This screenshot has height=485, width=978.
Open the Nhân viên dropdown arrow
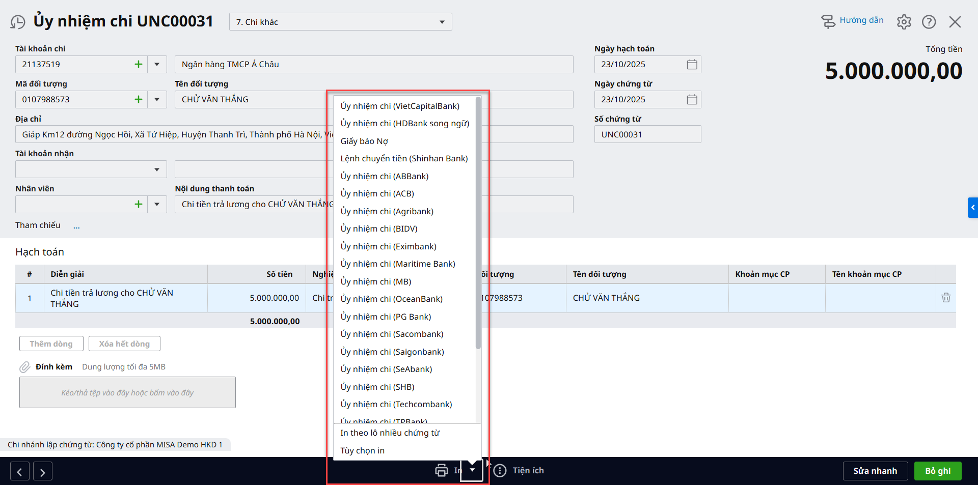point(157,205)
